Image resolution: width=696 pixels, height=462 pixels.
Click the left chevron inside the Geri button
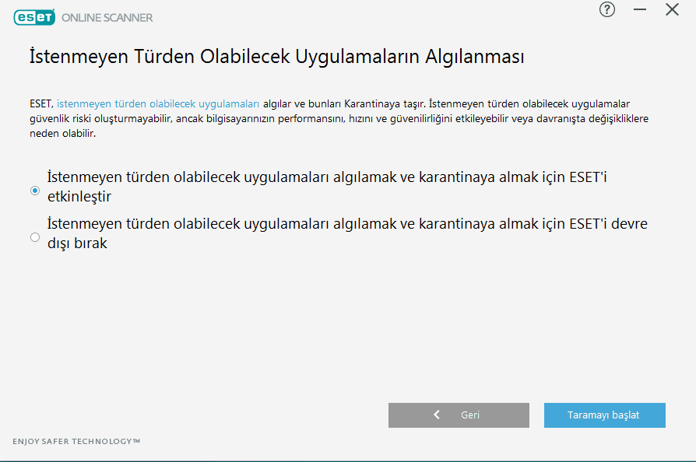pyautogui.click(x=437, y=415)
